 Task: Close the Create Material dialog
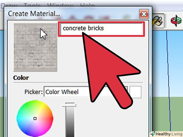[x=144, y=14]
